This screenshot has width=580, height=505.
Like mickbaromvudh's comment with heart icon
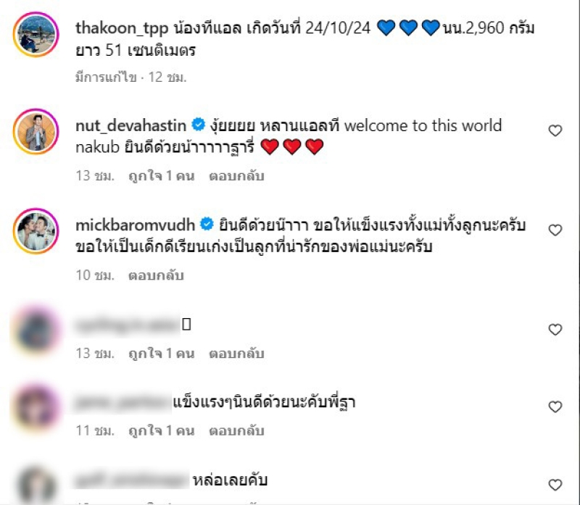point(555,230)
